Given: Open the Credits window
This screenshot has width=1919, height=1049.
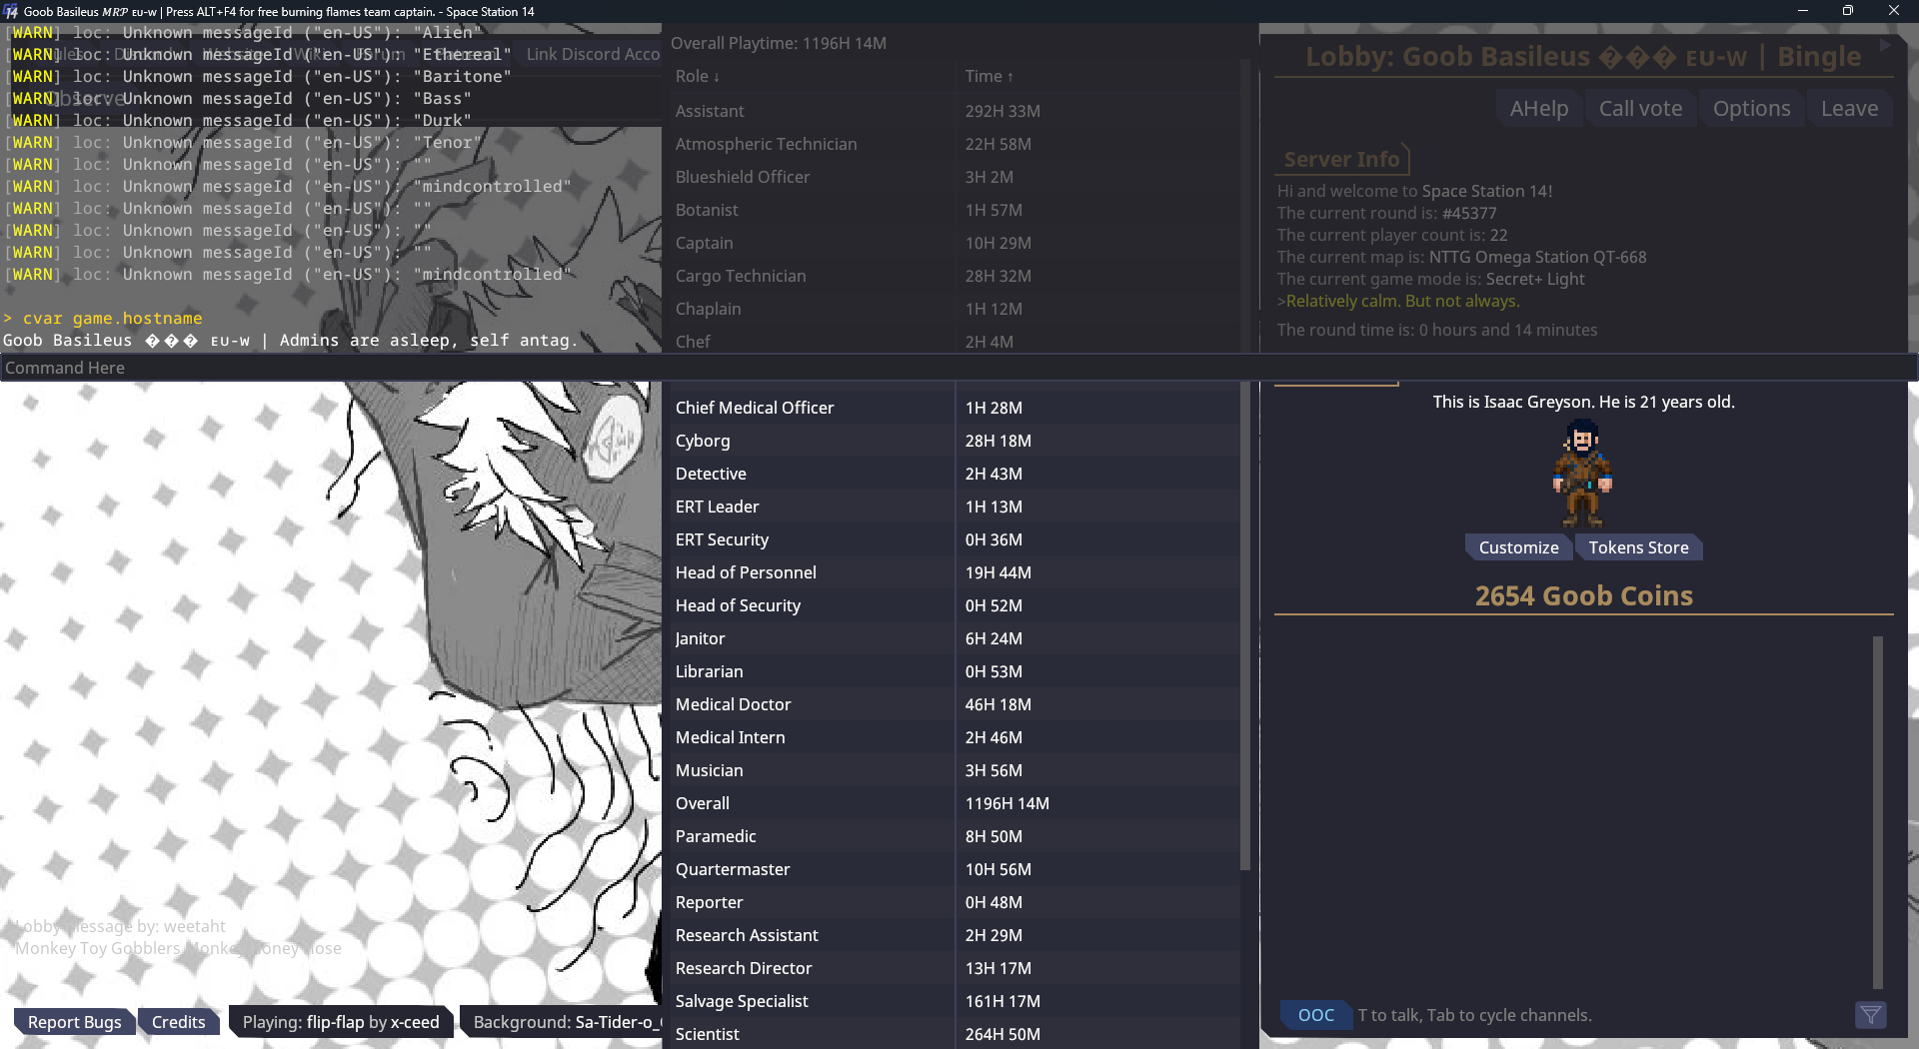Looking at the screenshot, I should coord(178,1022).
